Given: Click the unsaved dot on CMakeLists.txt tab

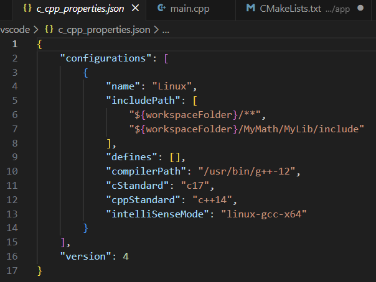Looking at the screenshot, I should tap(360, 8).
